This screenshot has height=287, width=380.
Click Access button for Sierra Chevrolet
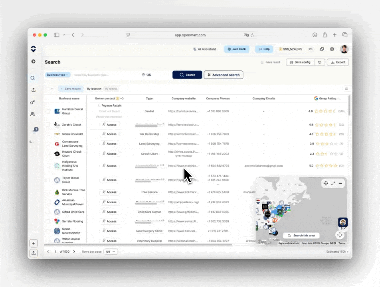point(109,134)
